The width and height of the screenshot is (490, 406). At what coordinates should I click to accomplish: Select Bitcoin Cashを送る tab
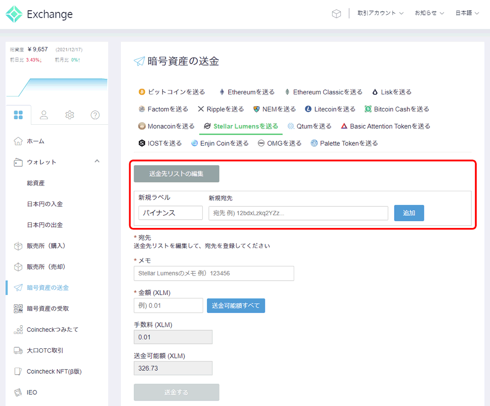(397, 109)
